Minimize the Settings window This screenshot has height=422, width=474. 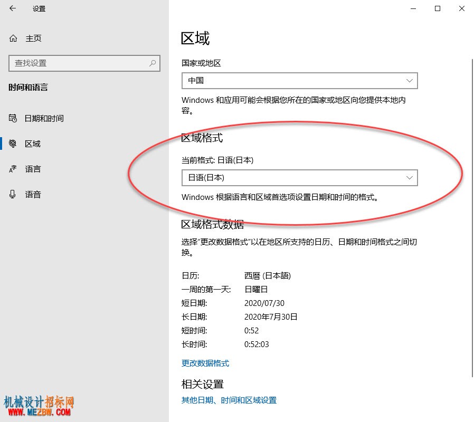coord(413,8)
